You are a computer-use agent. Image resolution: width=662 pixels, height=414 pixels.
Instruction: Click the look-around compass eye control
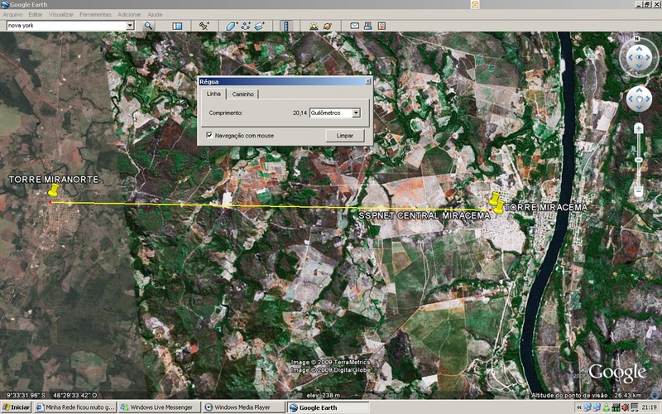[x=639, y=57]
